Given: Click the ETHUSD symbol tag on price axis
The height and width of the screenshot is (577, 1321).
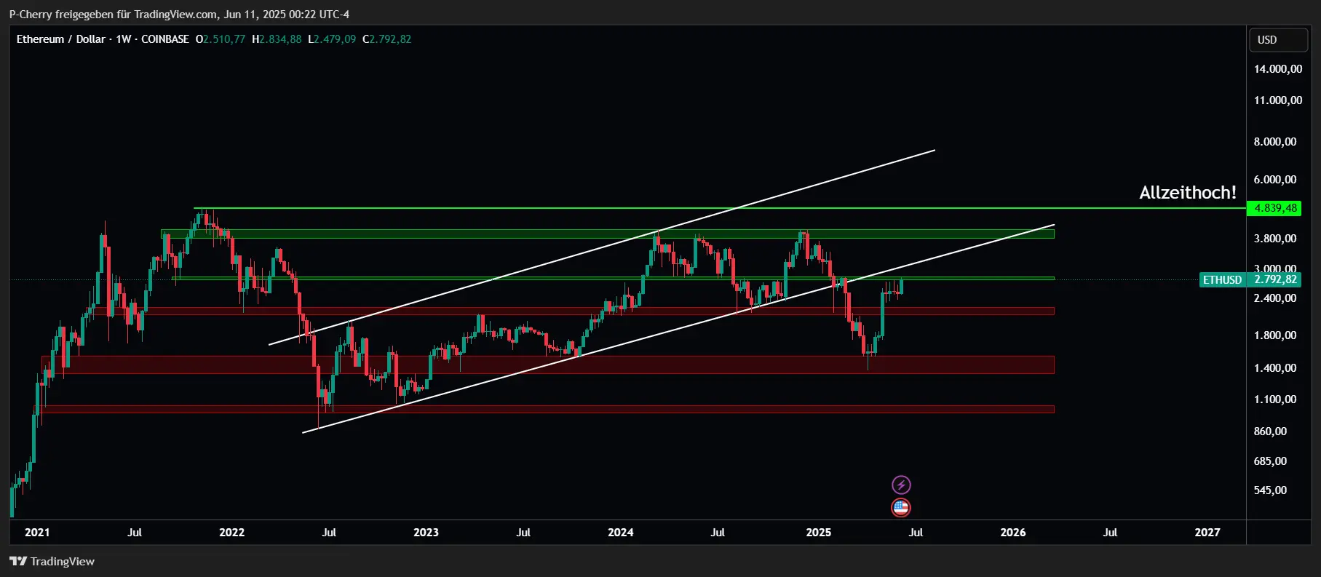Looking at the screenshot, I should [x=1222, y=280].
